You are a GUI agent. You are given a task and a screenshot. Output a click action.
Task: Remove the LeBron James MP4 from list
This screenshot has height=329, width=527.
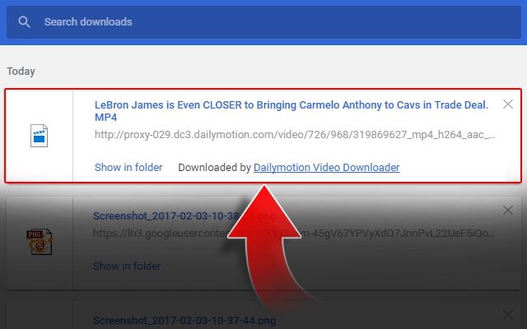[508, 104]
